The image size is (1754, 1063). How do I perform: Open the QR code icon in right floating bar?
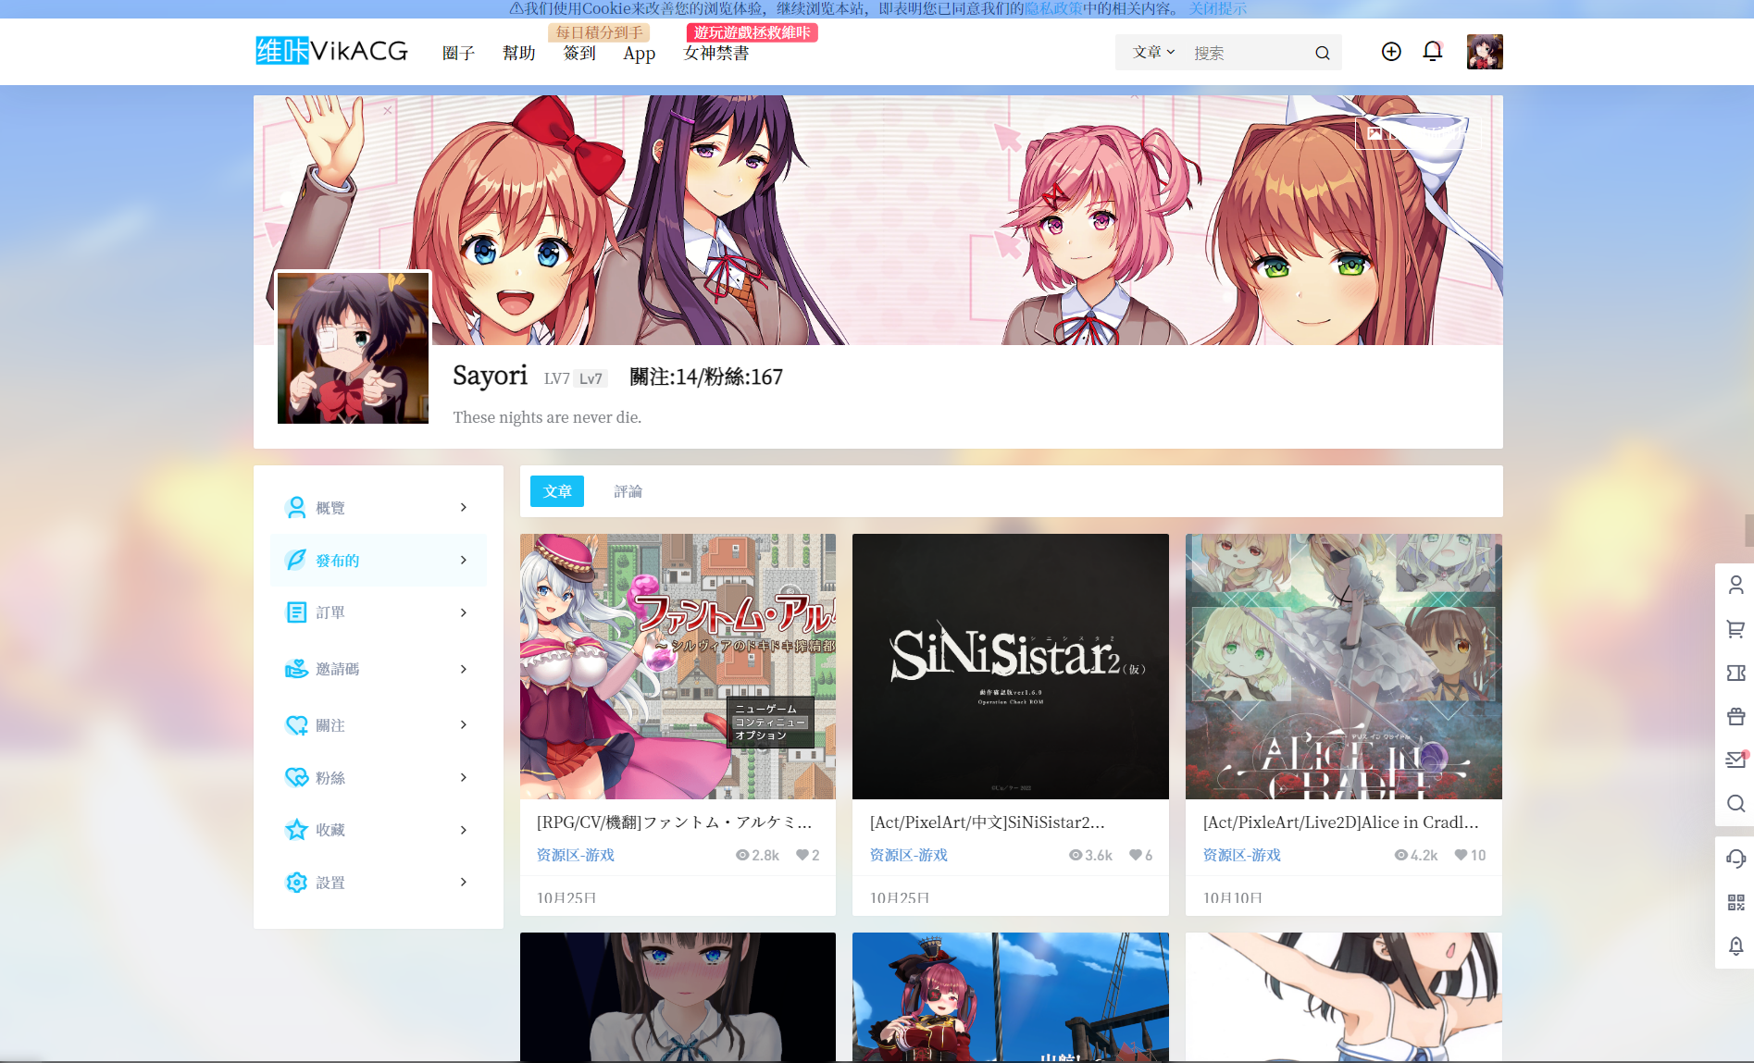[x=1735, y=902]
